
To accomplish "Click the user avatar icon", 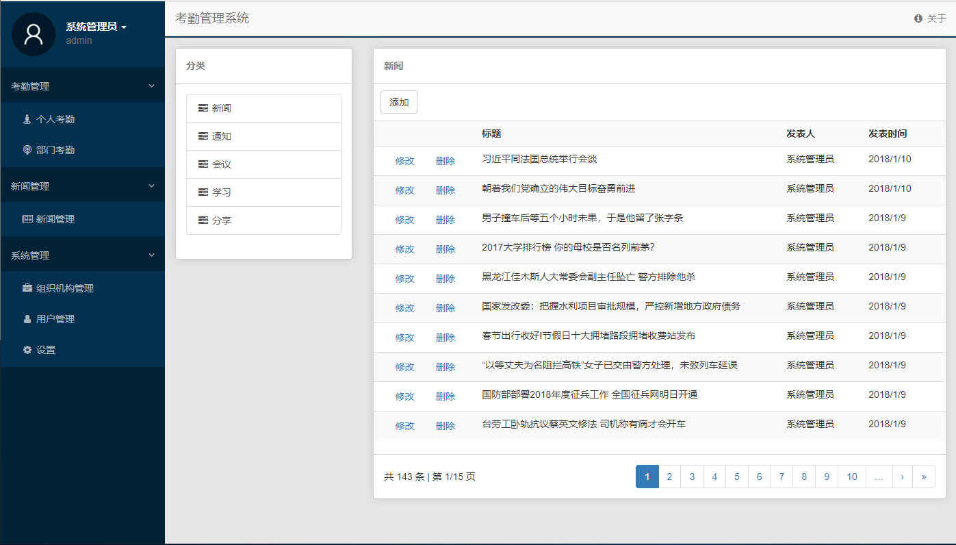I will (x=34, y=34).
